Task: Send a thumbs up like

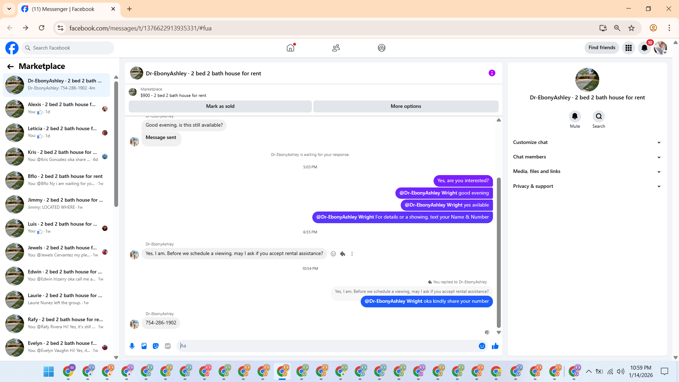Action: pos(495,346)
